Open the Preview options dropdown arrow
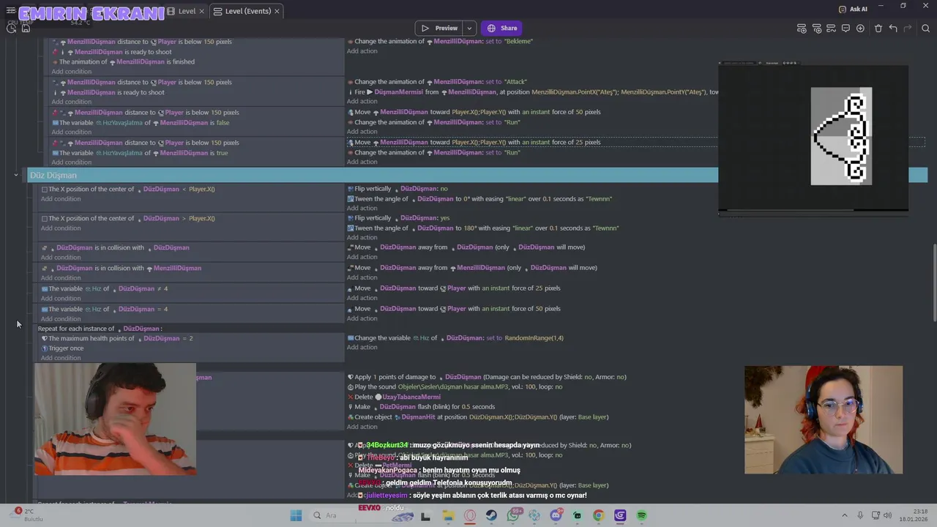The width and height of the screenshot is (937, 527). click(x=469, y=29)
